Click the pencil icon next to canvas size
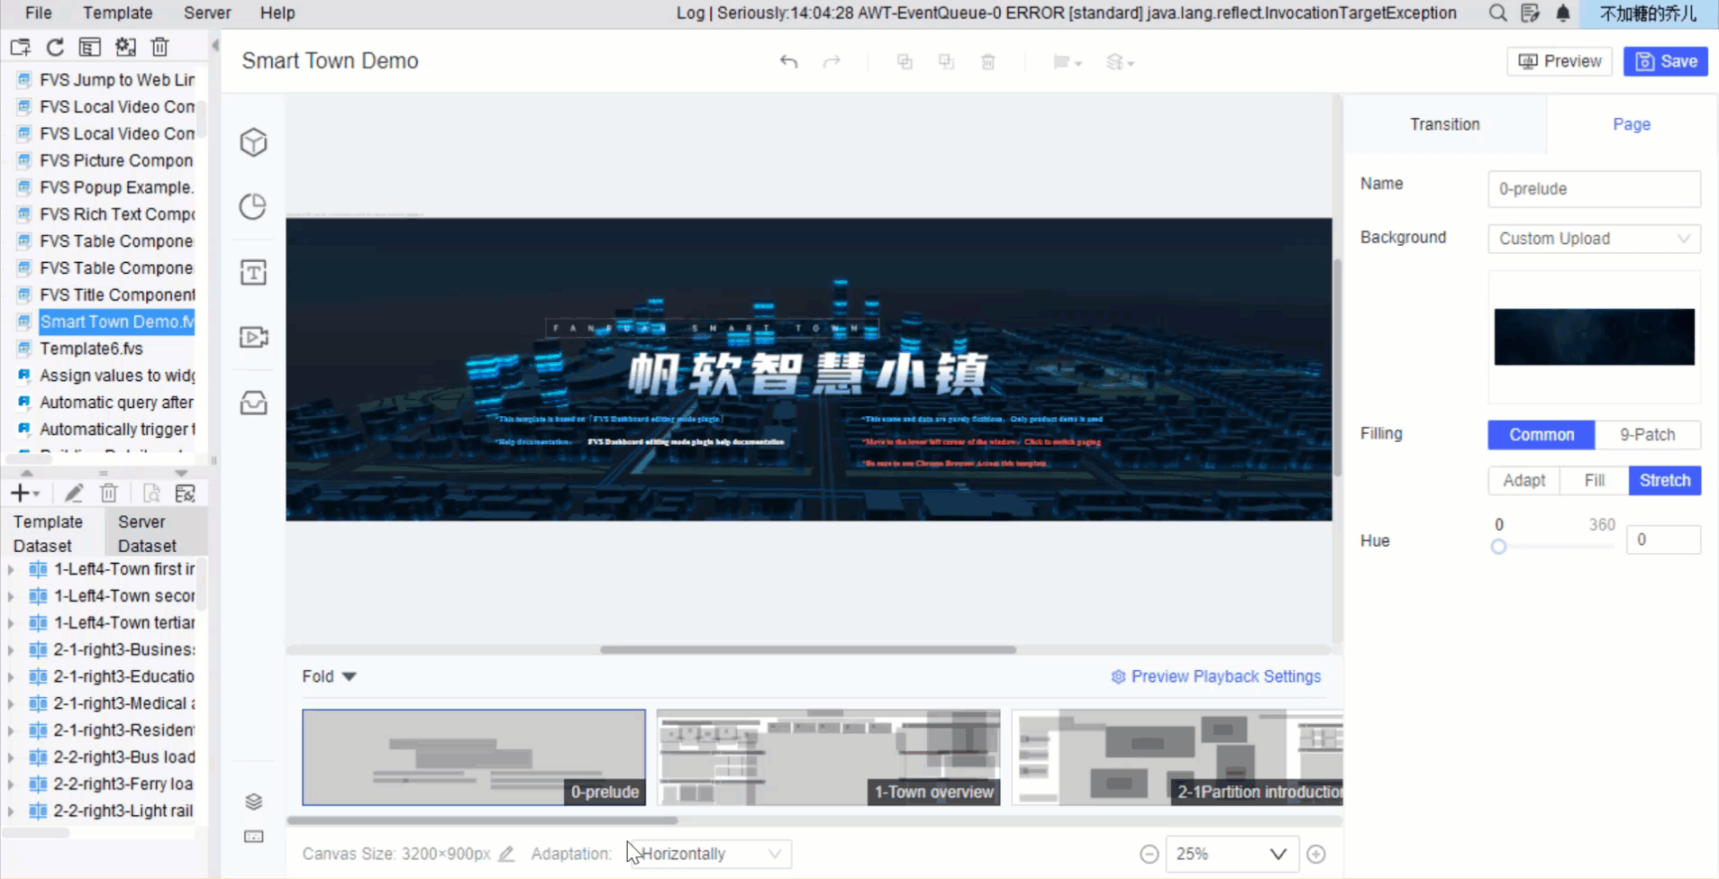This screenshot has height=879, width=1719. [506, 853]
